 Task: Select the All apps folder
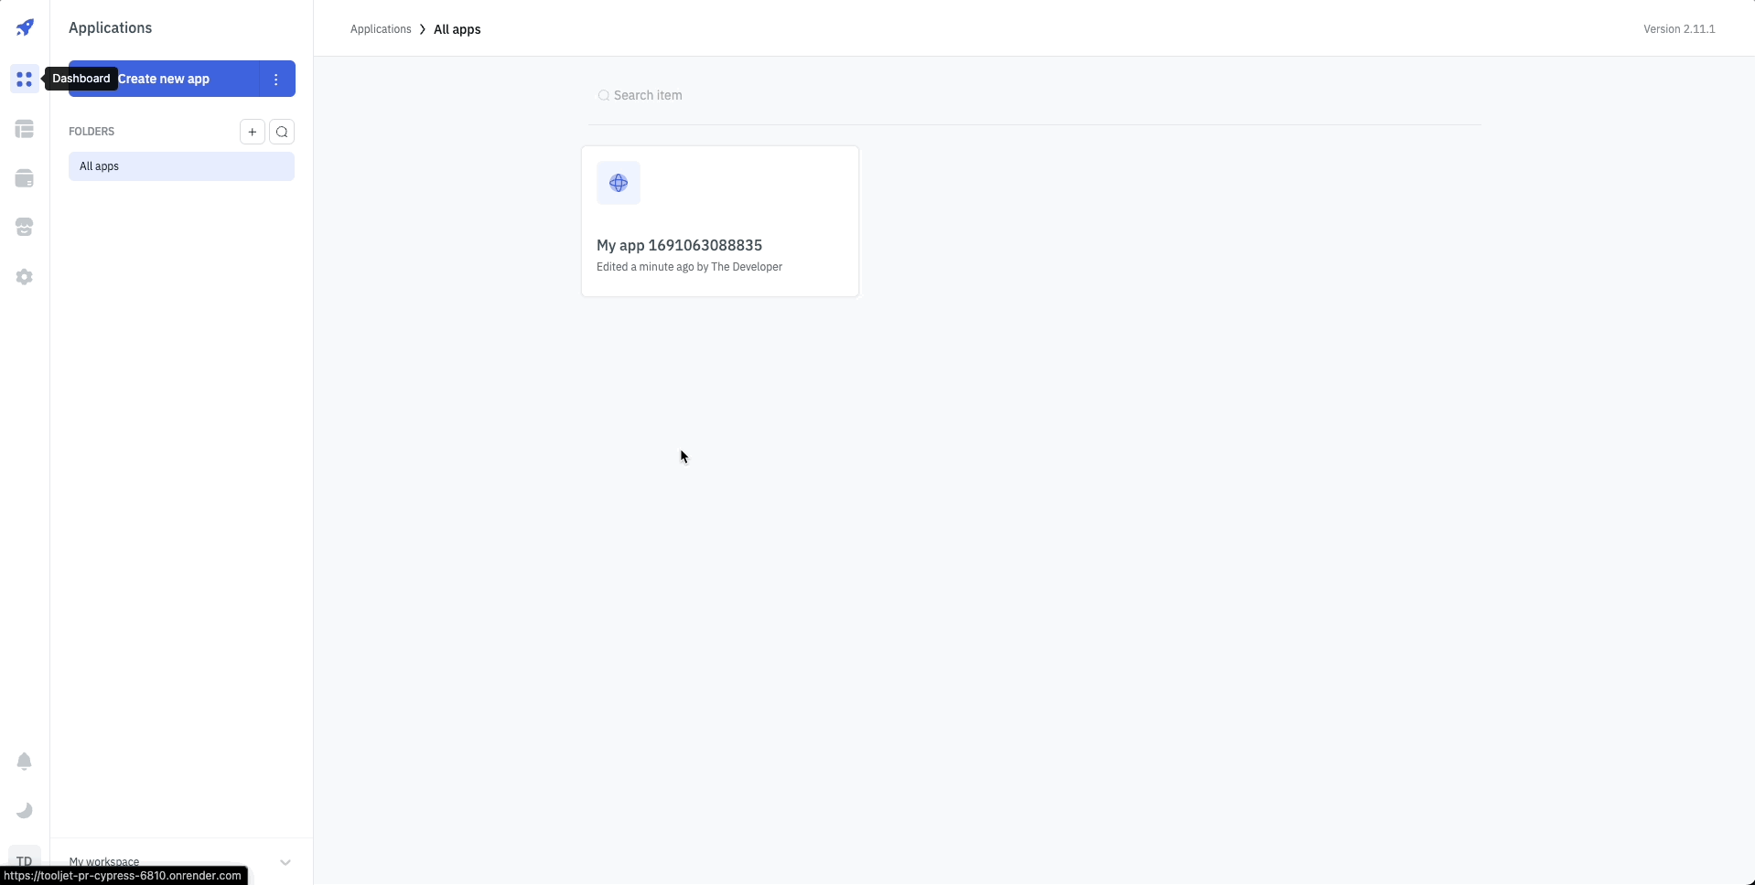tap(181, 166)
